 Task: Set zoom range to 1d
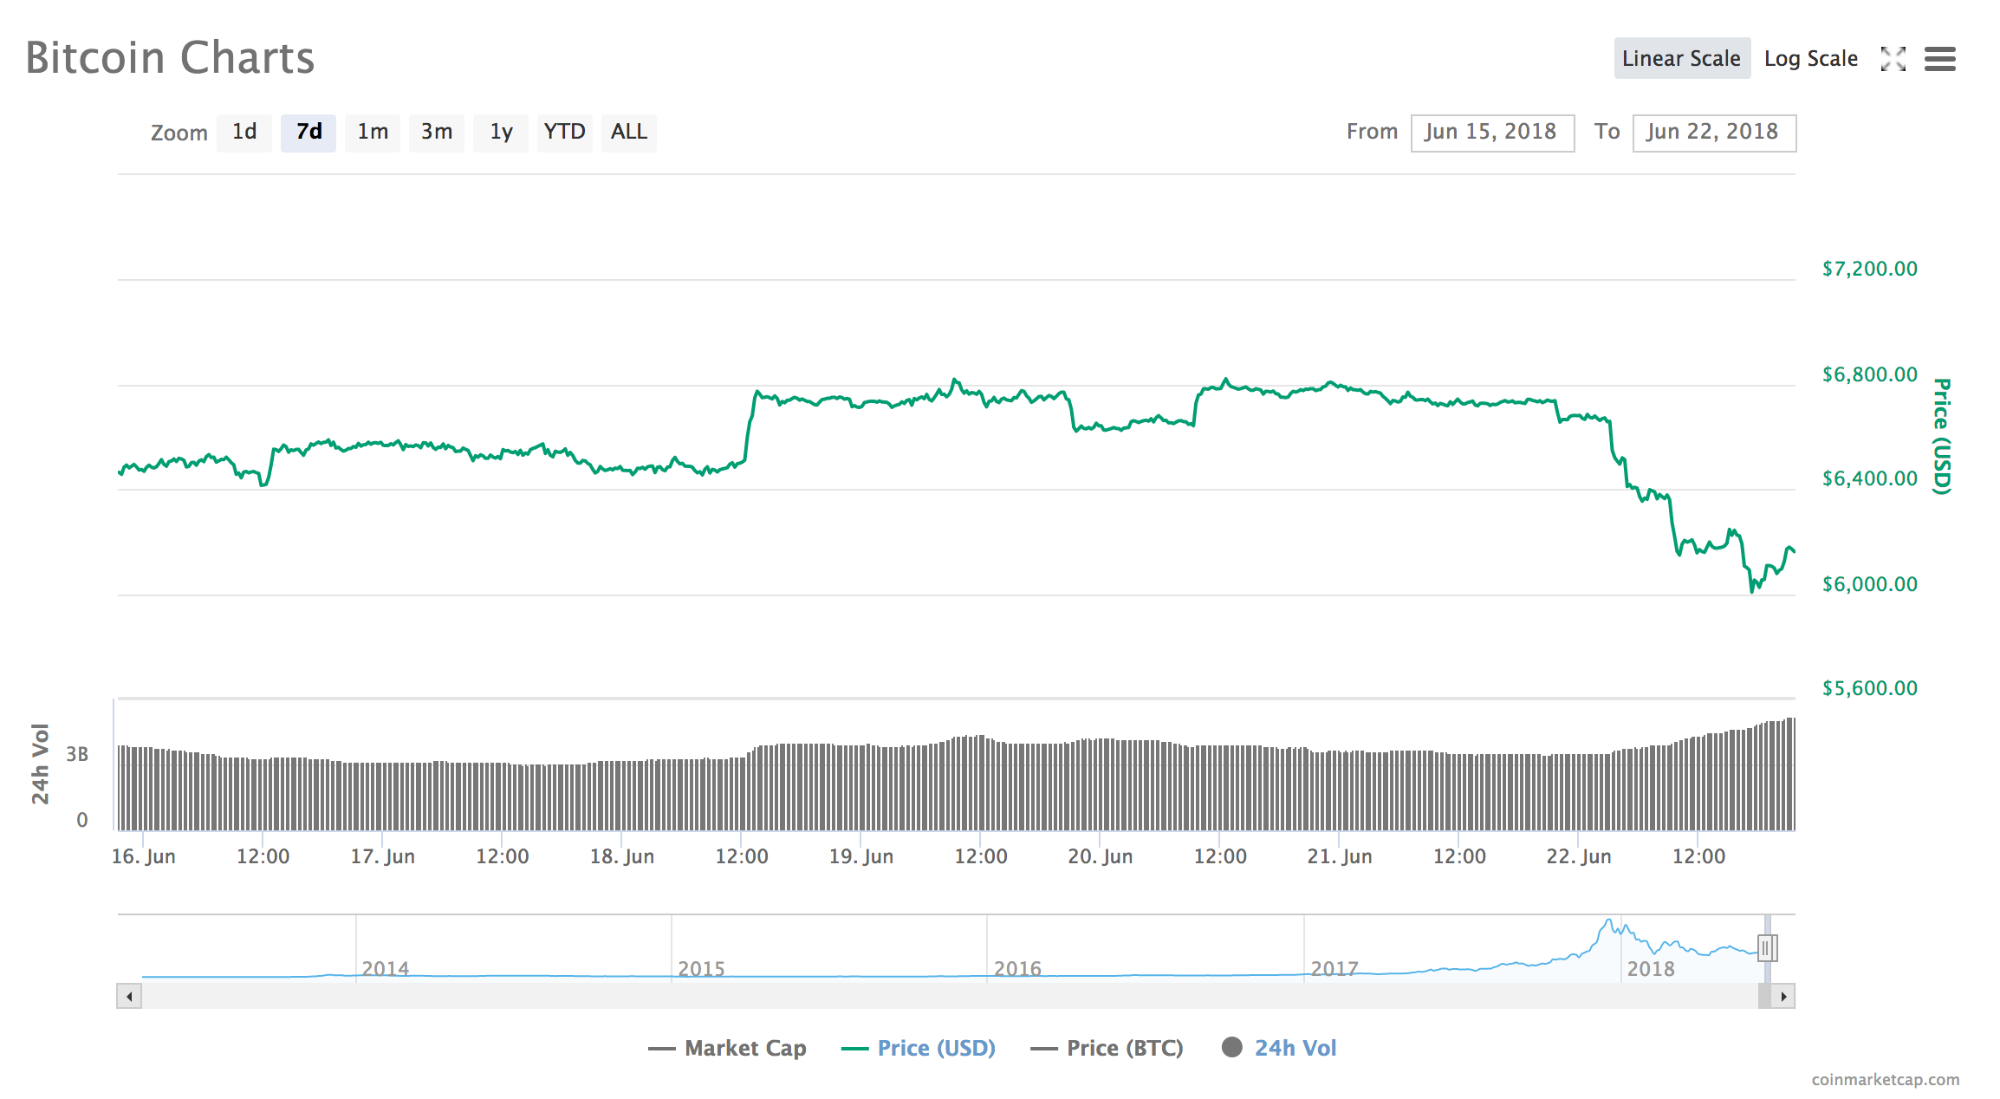(x=244, y=133)
